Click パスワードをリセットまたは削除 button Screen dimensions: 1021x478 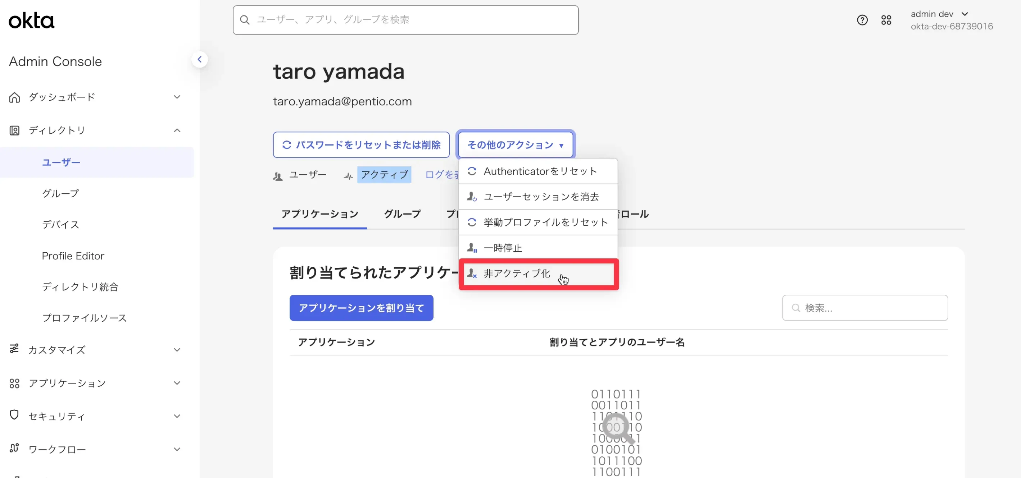click(361, 145)
